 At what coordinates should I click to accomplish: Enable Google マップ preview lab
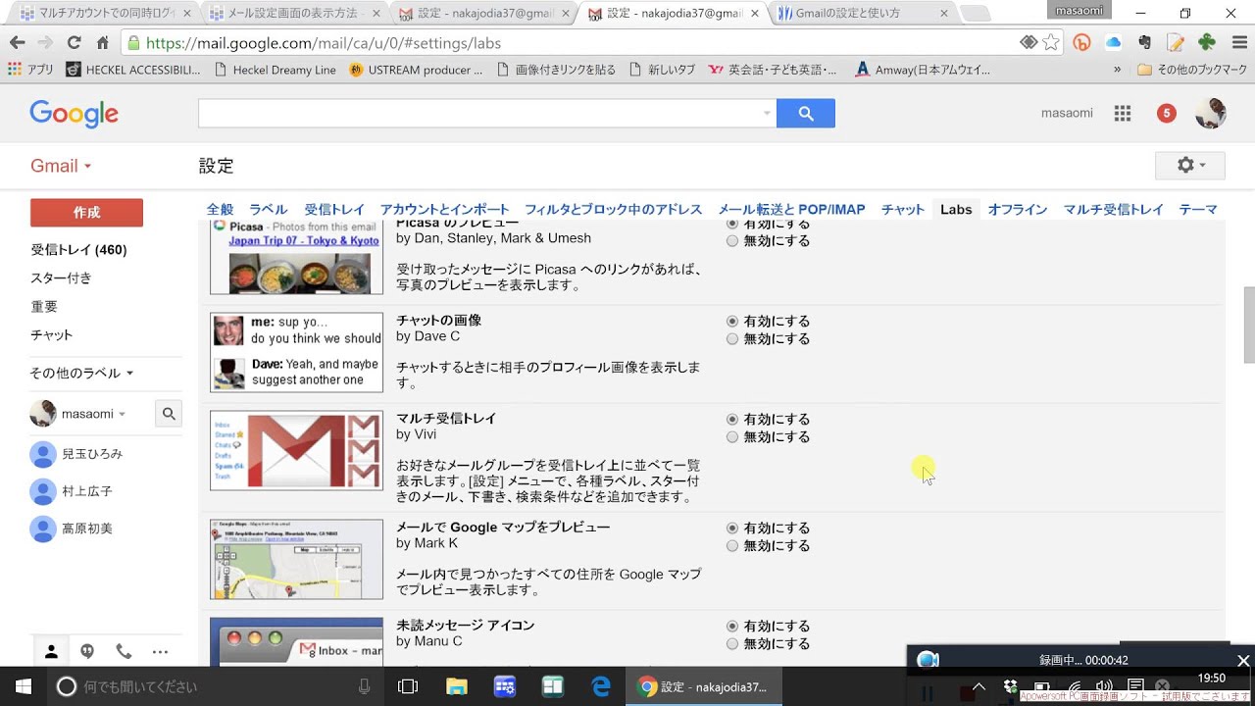(732, 528)
